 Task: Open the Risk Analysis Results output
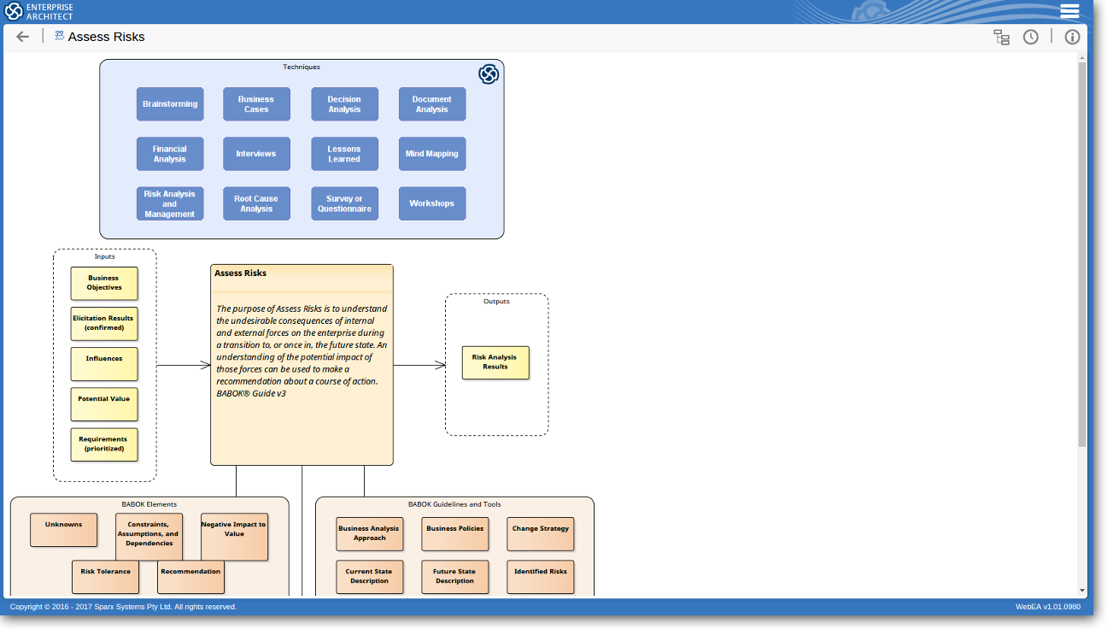coord(495,362)
